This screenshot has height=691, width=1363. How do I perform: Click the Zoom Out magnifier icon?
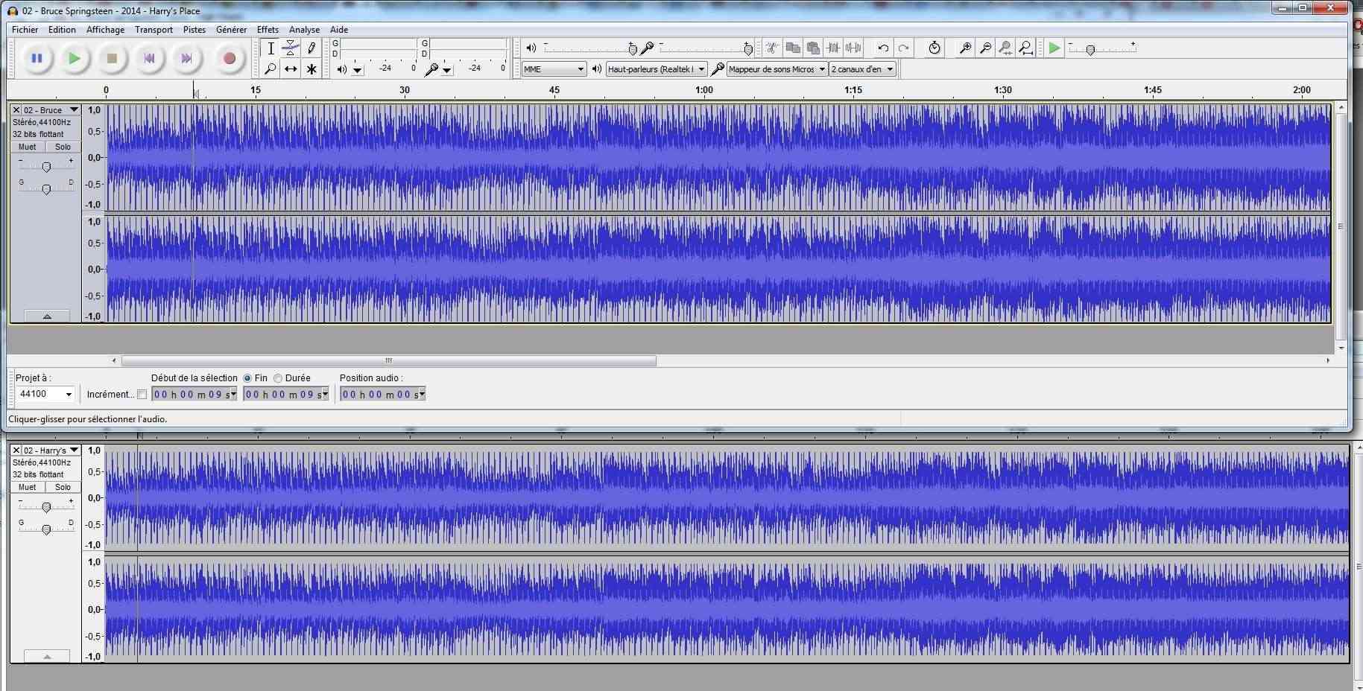click(985, 48)
